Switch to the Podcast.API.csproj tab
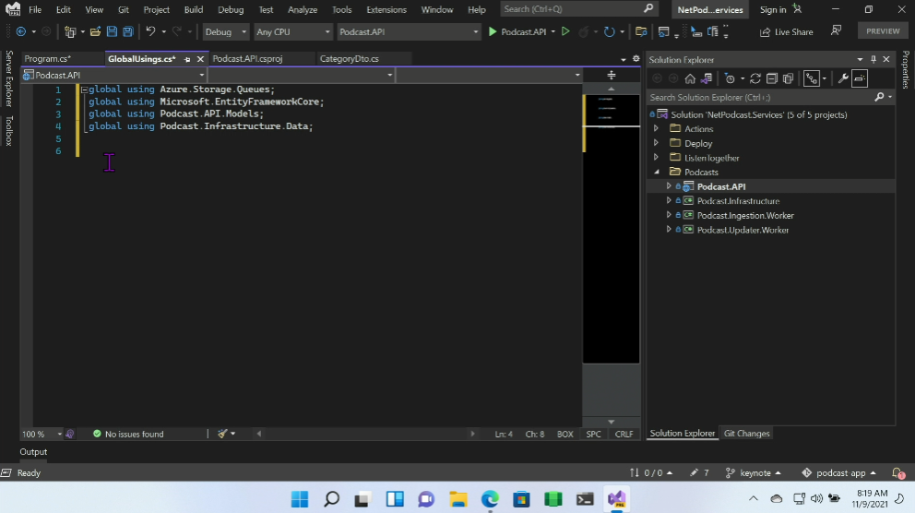The image size is (915, 513). point(247,59)
